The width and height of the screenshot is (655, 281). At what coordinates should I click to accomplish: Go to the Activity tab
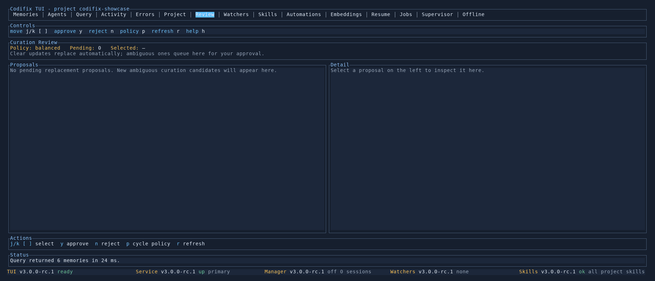pyautogui.click(x=113, y=14)
